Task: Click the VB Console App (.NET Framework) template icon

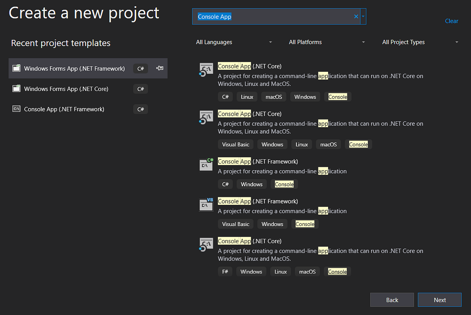Action: 206,204
